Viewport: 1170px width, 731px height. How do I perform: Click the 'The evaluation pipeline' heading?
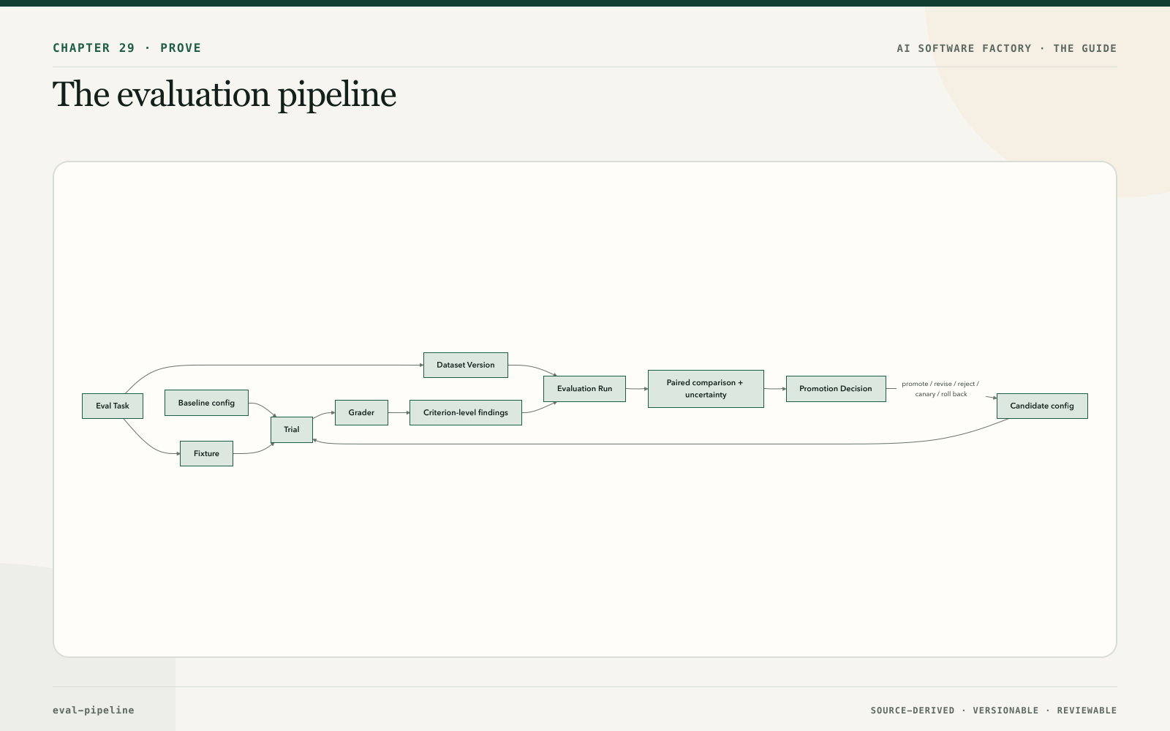(x=224, y=94)
